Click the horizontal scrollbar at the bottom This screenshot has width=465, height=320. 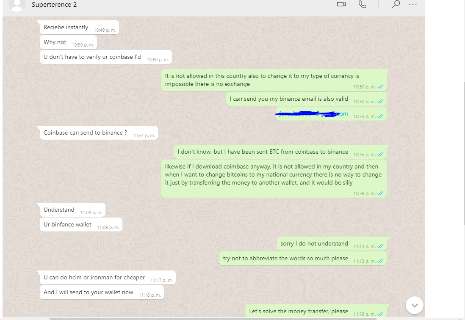[213, 319]
